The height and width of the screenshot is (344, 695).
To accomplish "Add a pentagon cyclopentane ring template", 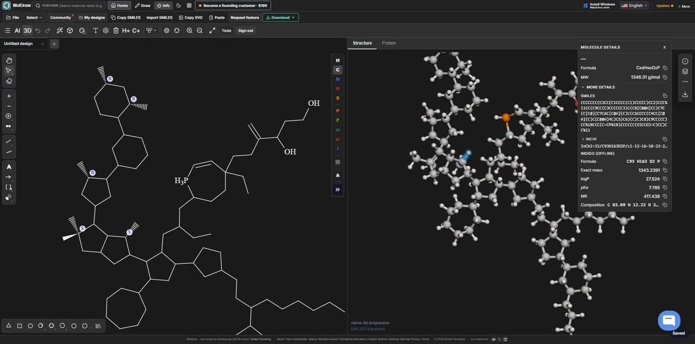I will pyautogui.click(x=30, y=326).
